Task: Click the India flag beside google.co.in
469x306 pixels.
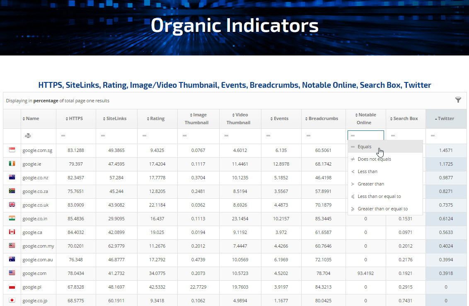Action: [x=12, y=218]
